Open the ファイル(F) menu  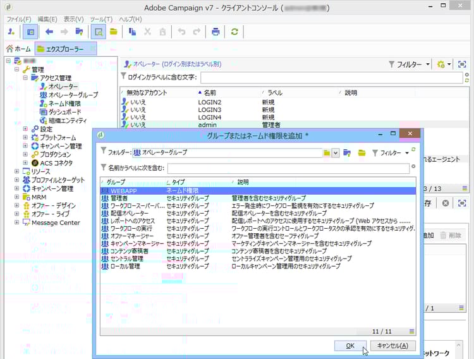[19, 19]
